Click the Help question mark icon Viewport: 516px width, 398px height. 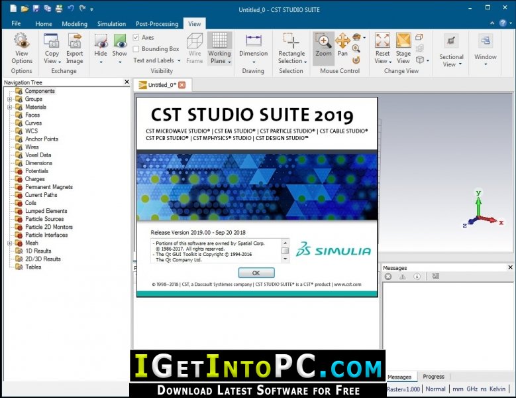coord(503,23)
